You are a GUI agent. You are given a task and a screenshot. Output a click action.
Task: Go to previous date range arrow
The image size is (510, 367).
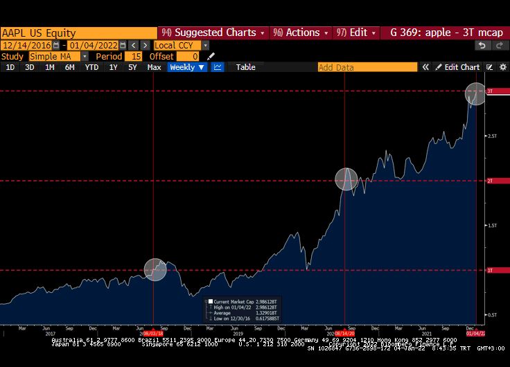tap(133, 46)
